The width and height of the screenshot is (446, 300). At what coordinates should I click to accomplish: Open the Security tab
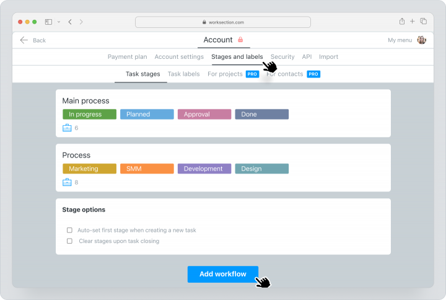(282, 57)
